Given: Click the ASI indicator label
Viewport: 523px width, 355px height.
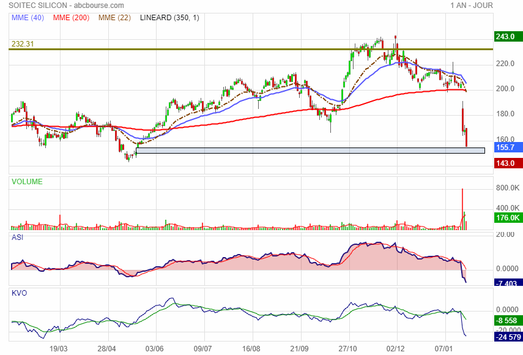Looking at the screenshot, I should (17, 237).
